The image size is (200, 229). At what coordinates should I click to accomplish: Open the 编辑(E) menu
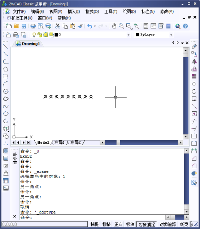38,12
